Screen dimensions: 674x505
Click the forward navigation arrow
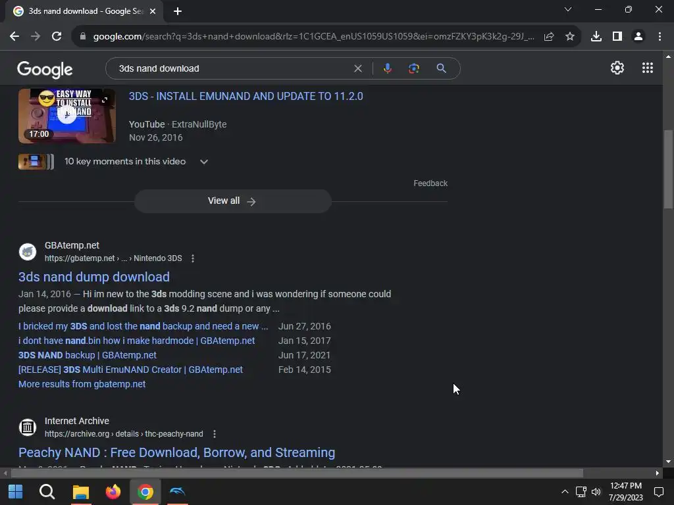(36, 37)
